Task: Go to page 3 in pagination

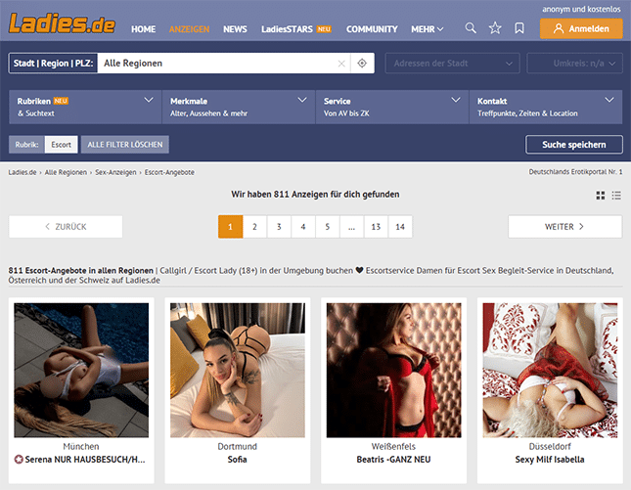Action: point(279,227)
